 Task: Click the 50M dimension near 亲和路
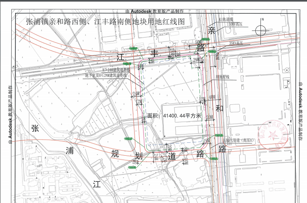[x=198, y=42]
